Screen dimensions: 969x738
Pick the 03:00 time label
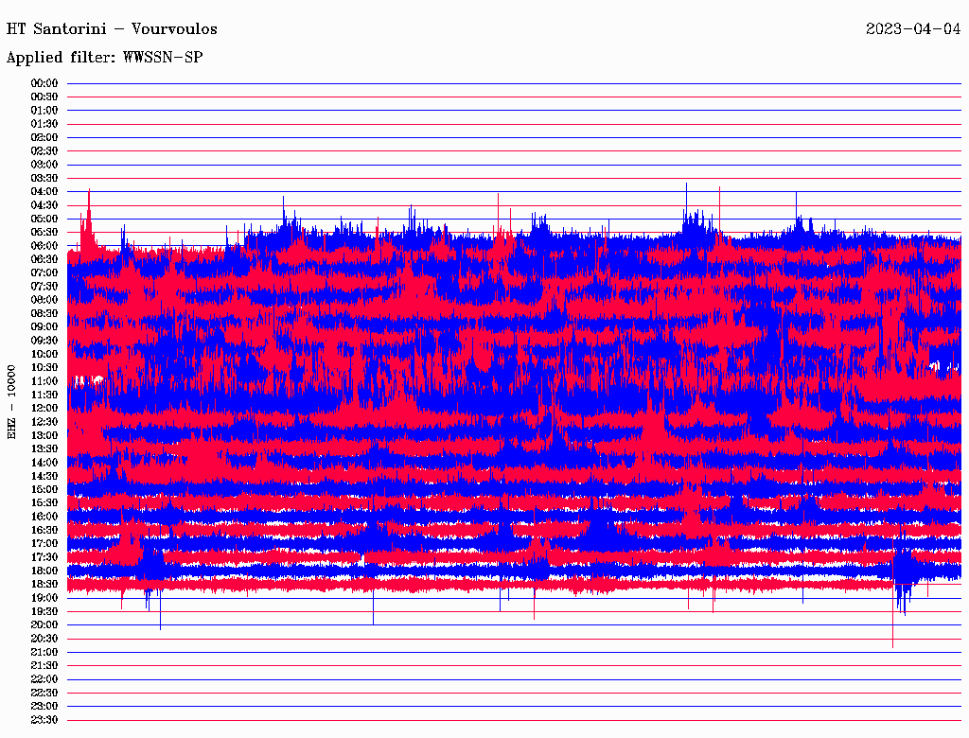point(44,165)
